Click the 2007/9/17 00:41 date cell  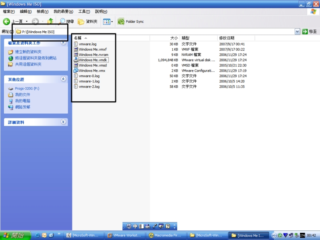(232, 44)
